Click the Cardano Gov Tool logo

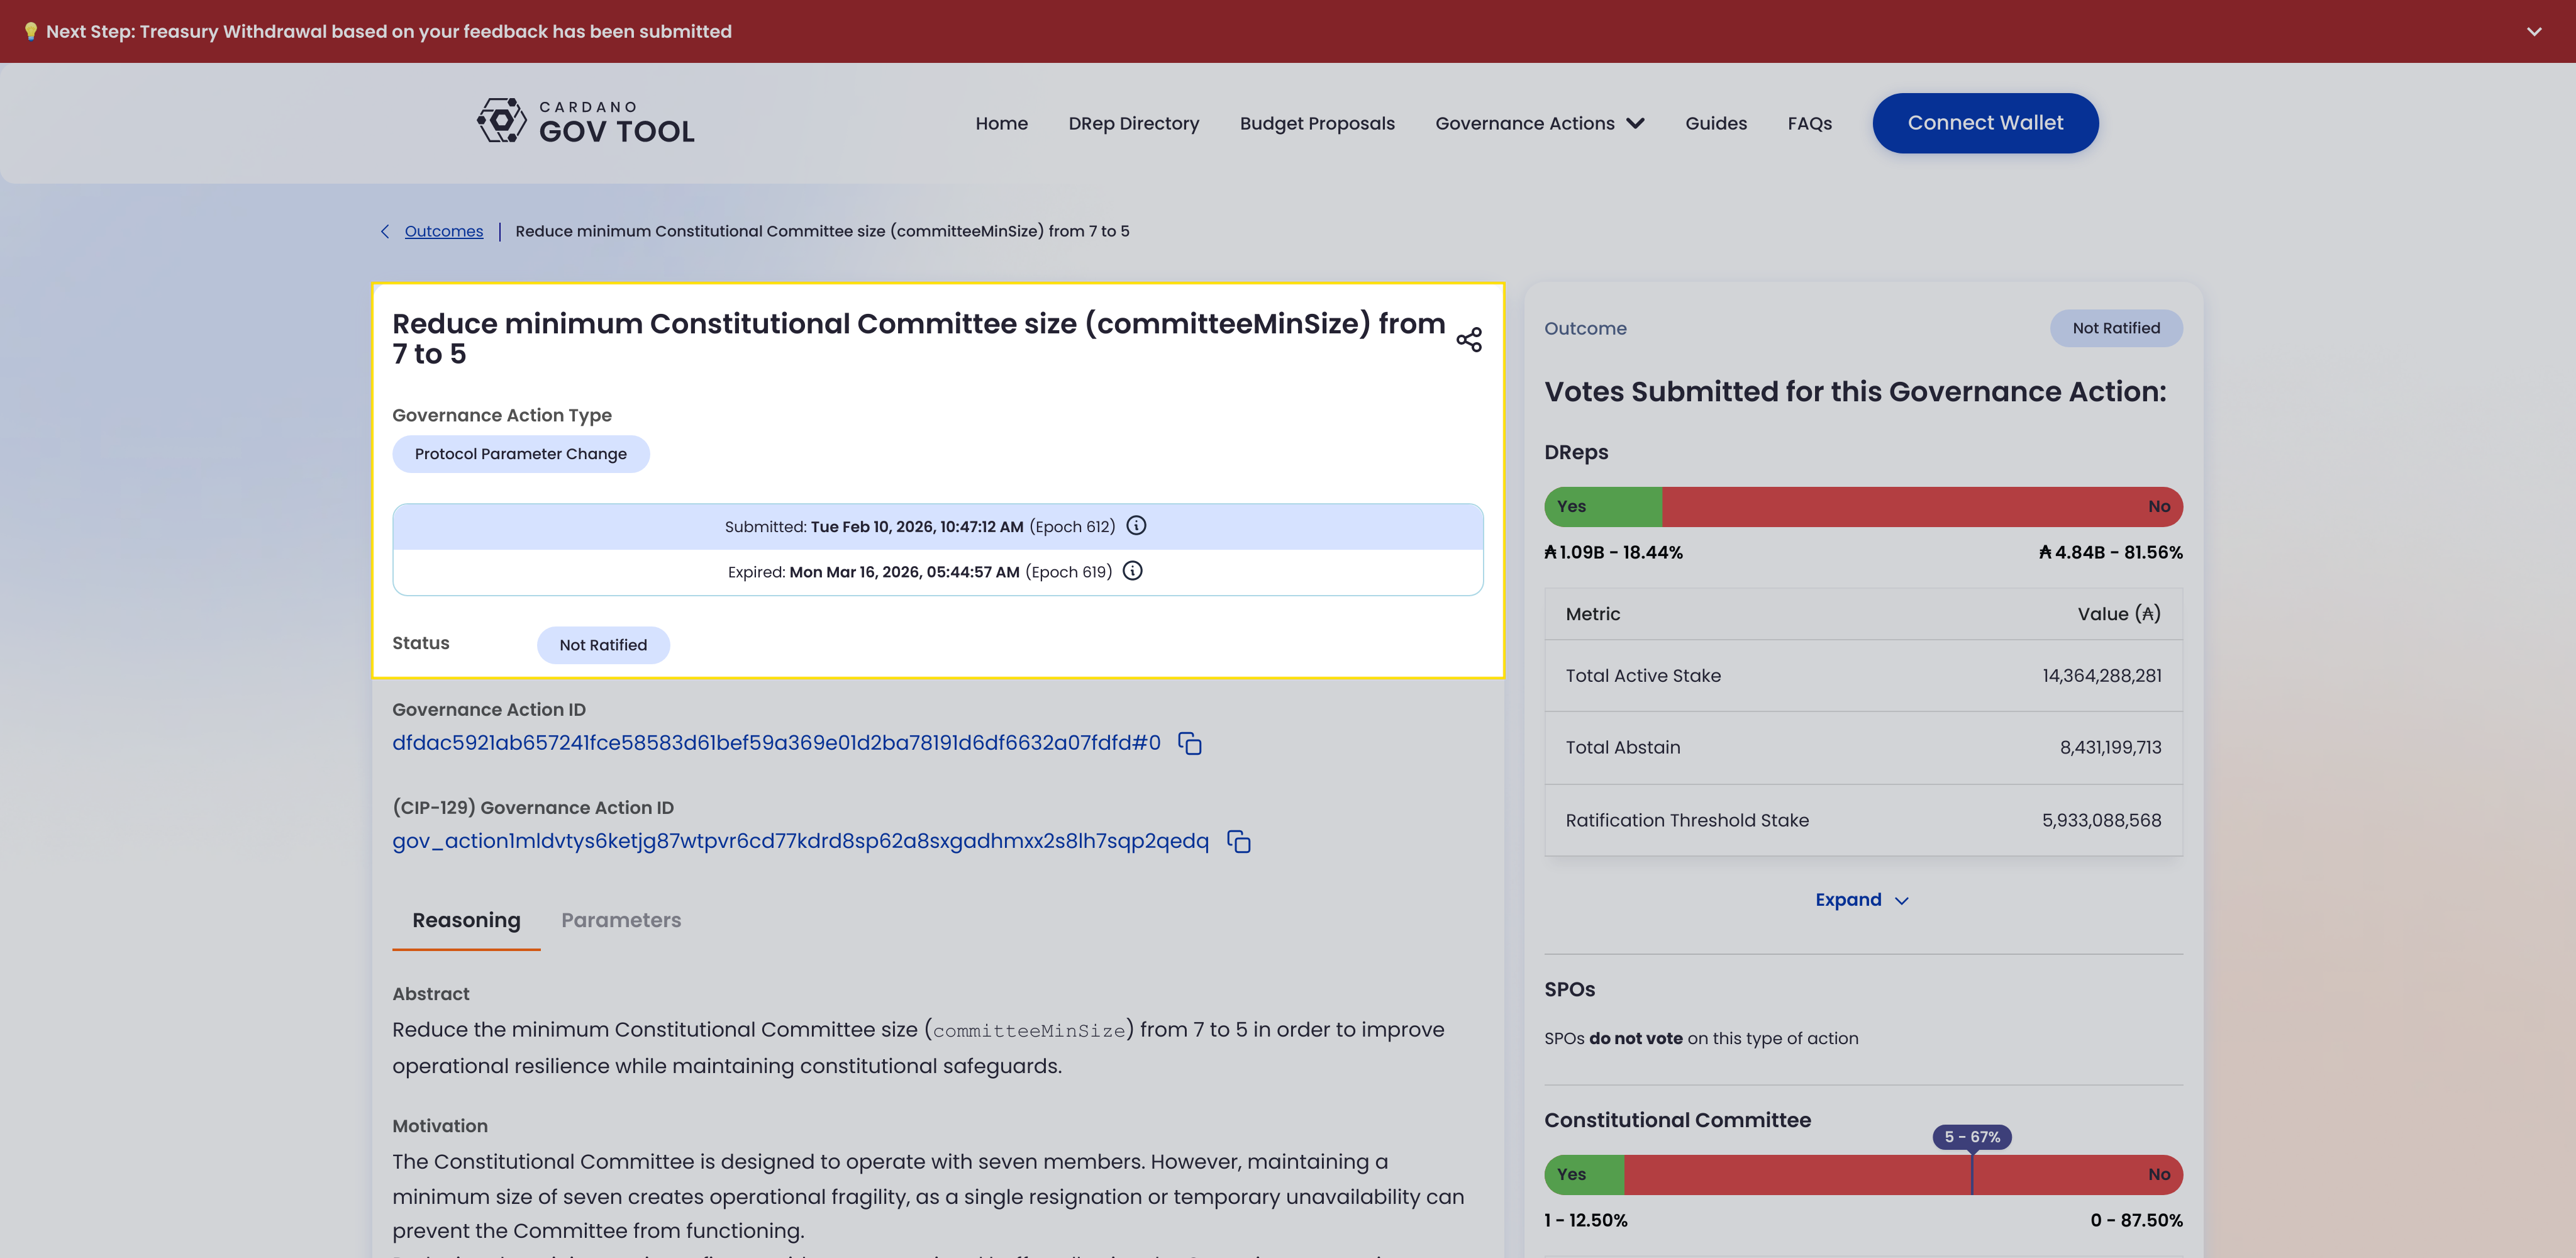tap(586, 122)
